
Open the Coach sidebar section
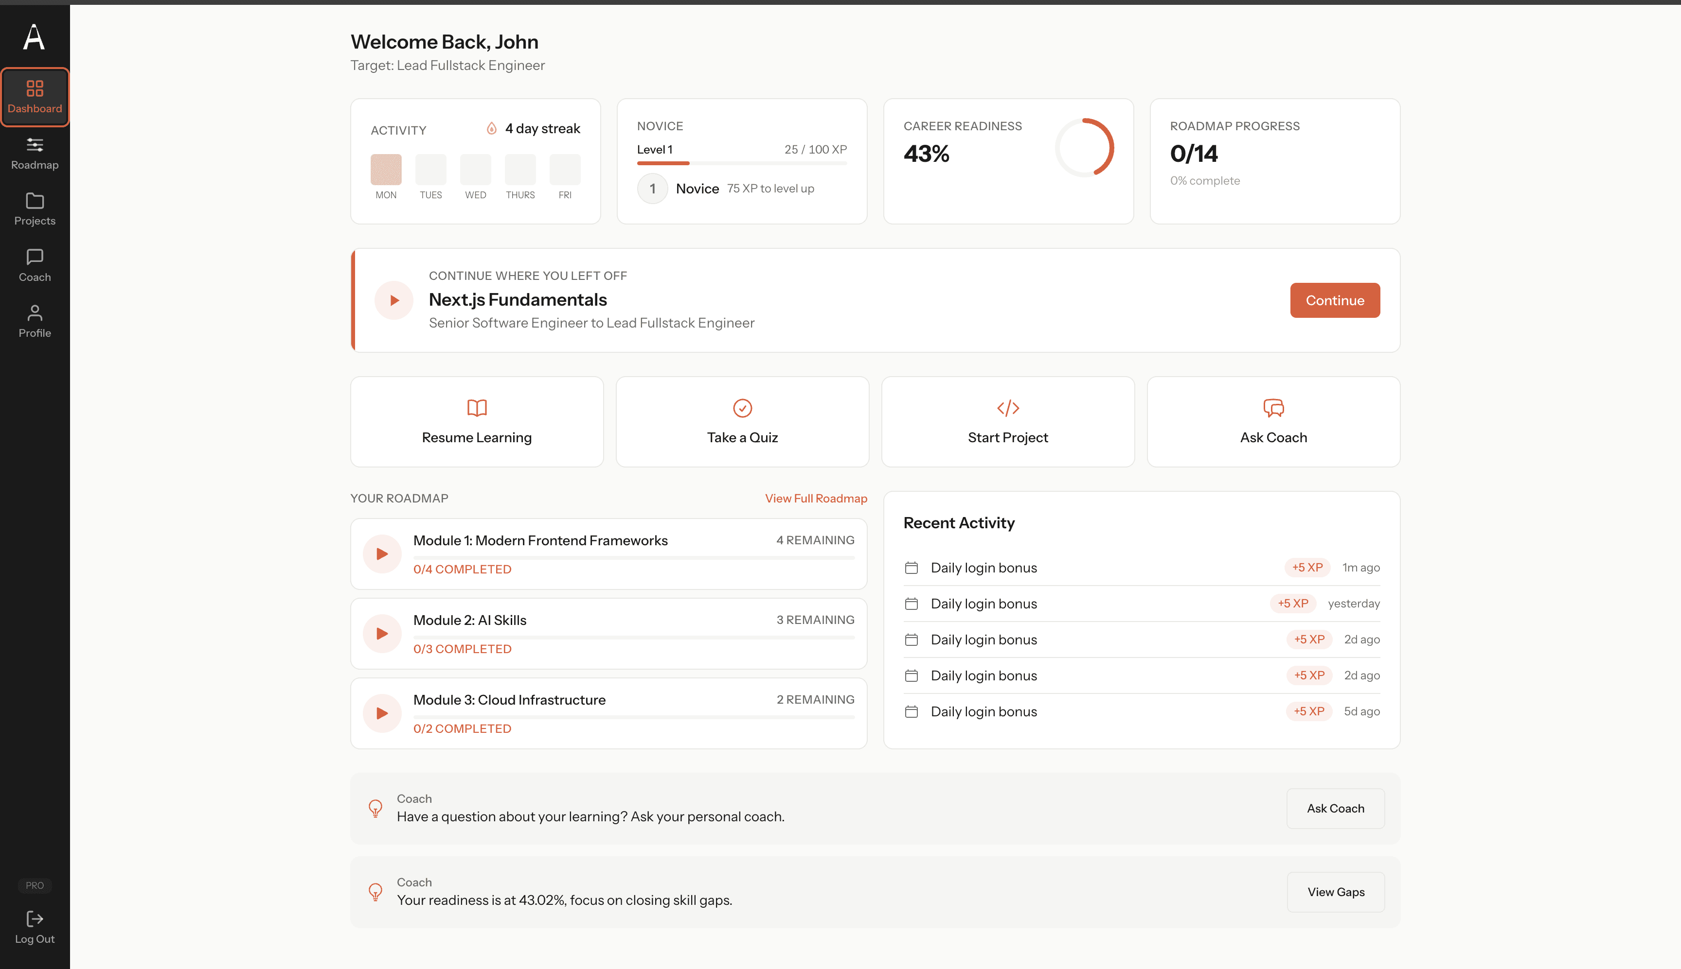click(x=35, y=265)
